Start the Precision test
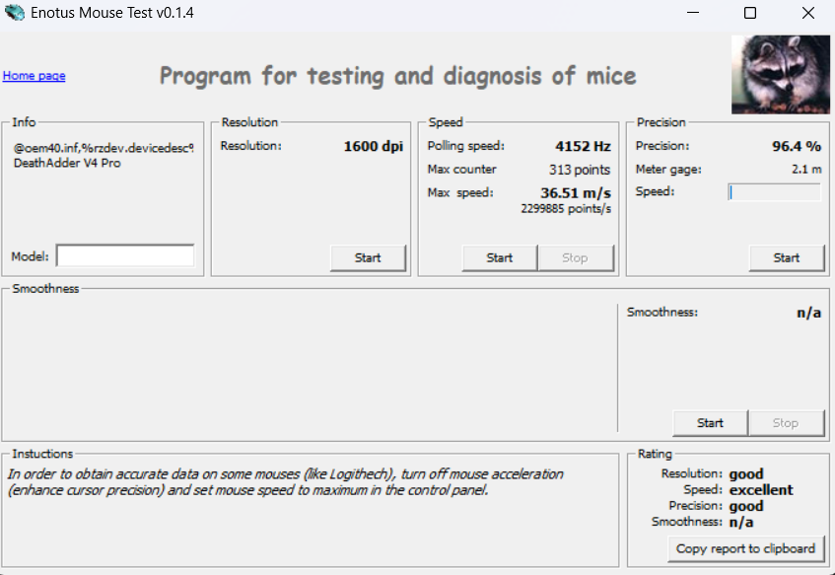 click(x=787, y=258)
